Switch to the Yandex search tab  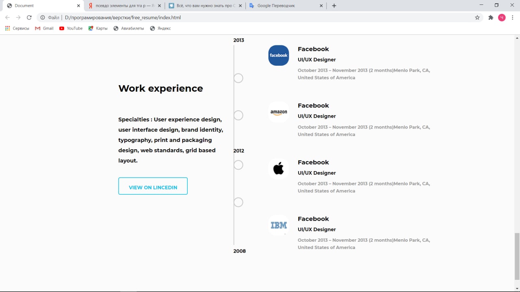(124, 6)
